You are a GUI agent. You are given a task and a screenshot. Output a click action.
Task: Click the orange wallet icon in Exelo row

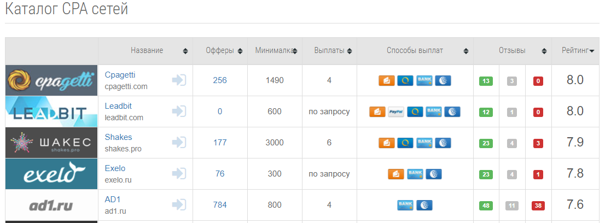[396, 174]
